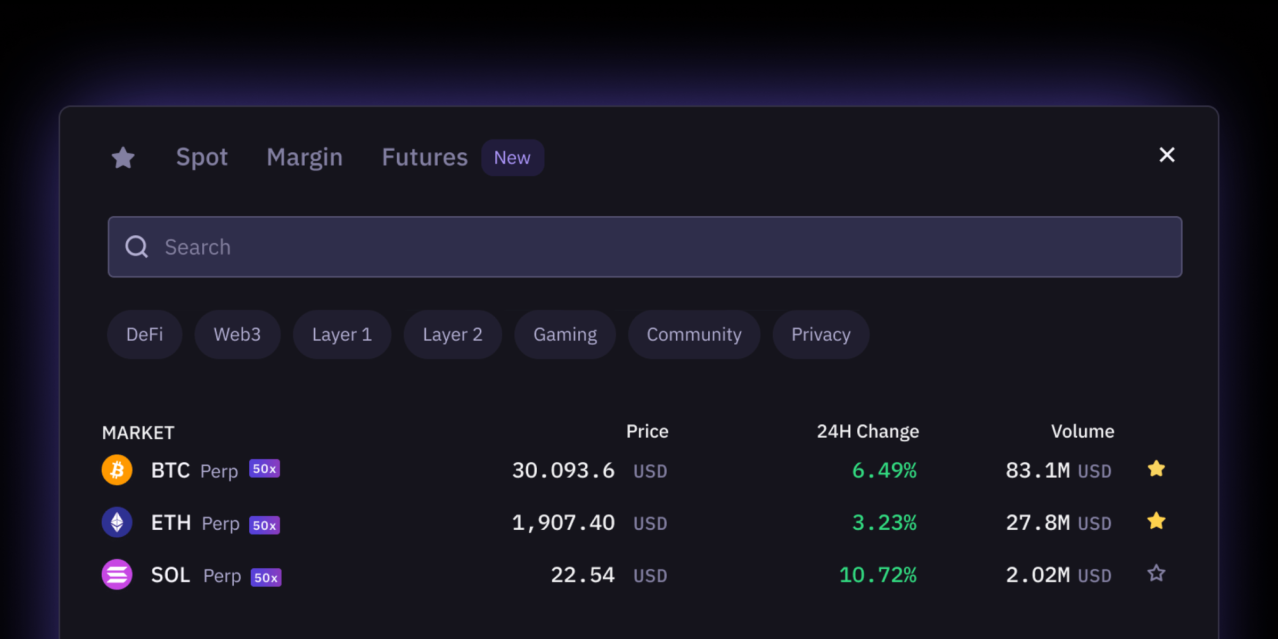Click the Privacy category toggle
Viewport: 1278px width, 639px height.
pos(821,334)
